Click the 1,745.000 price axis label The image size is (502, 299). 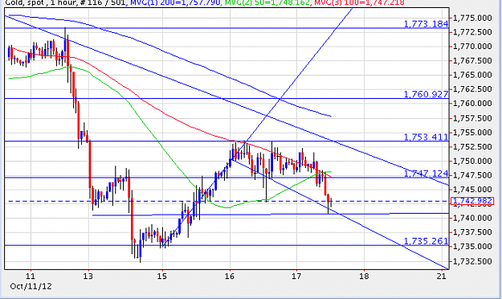[x=473, y=190]
